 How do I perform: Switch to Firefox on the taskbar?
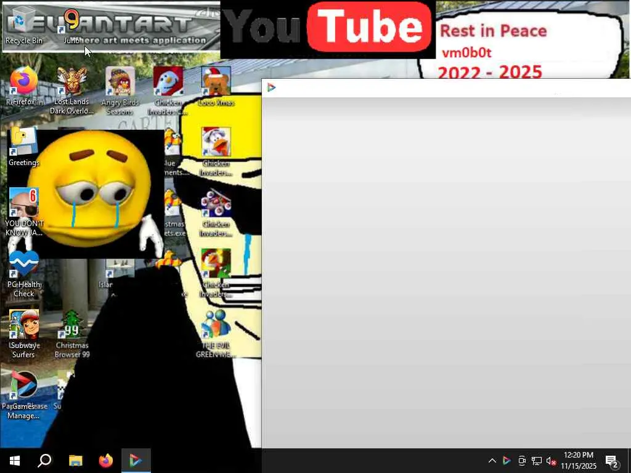click(x=106, y=461)
